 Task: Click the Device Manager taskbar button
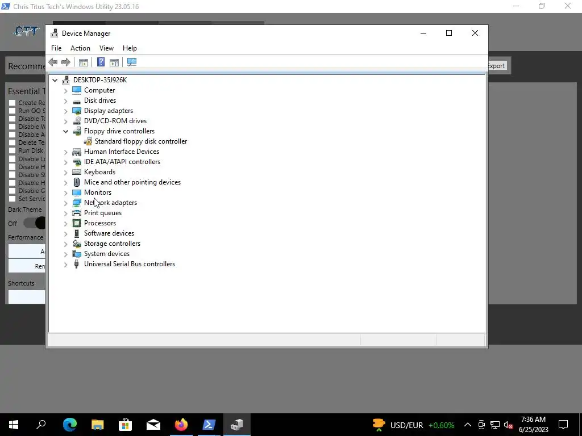[237, 425]
